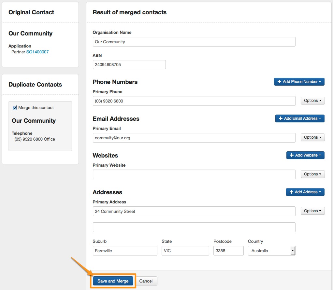333x290 pixels.
Task: Click the Save and Merge button
Action: click(113, 281)
